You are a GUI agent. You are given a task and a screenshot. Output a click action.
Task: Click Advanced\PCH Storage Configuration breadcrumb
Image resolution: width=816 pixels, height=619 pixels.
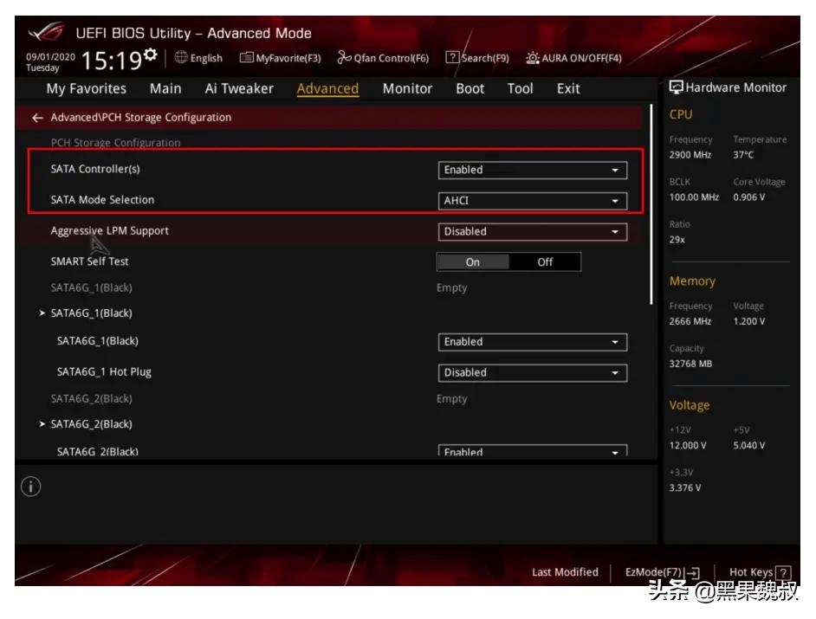(x=141, y=118)
